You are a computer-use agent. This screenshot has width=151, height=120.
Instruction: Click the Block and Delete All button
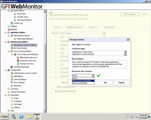click(65, 87)
